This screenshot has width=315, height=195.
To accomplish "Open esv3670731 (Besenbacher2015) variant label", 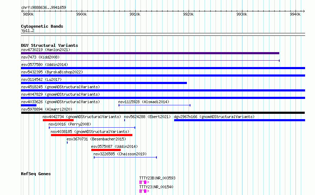I will click(x=96, y=139).
